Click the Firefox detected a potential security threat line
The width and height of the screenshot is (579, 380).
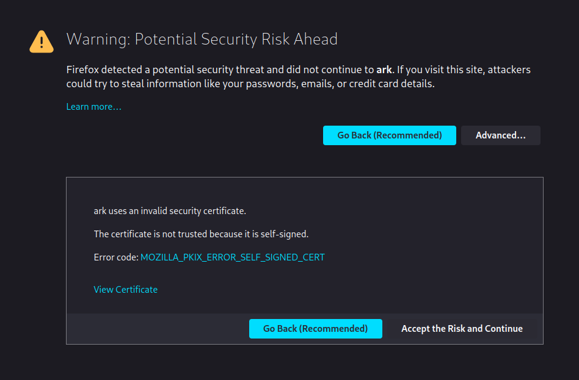299,70
